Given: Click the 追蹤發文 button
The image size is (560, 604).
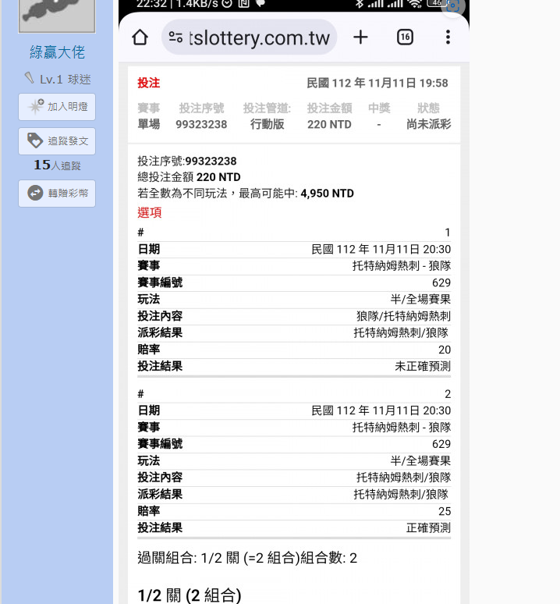Looking at the screenshot, I should click(x=57, y=141).
